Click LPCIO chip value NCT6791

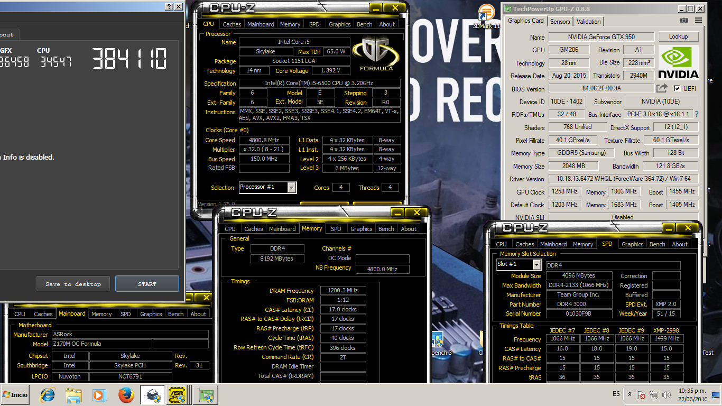click(131, 376)
